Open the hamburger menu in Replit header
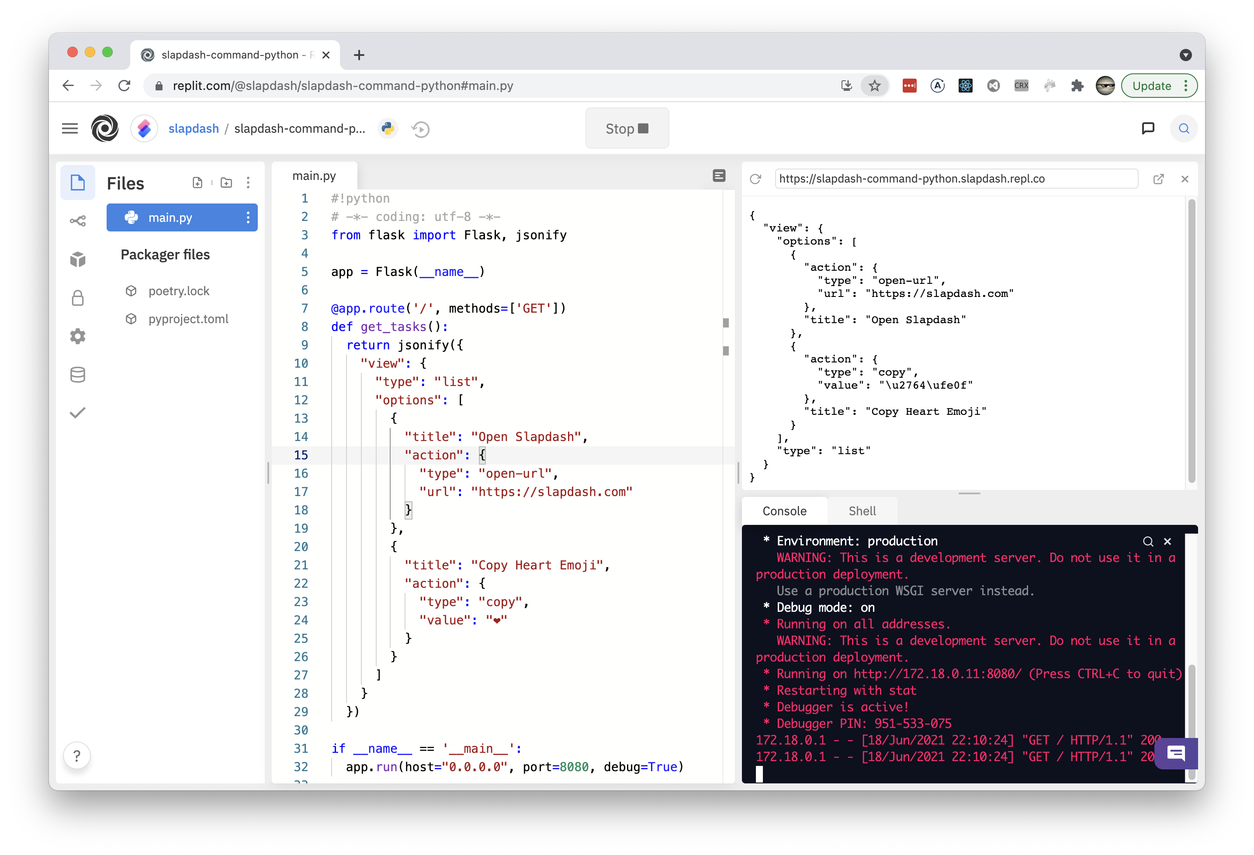 pos(69,128)
